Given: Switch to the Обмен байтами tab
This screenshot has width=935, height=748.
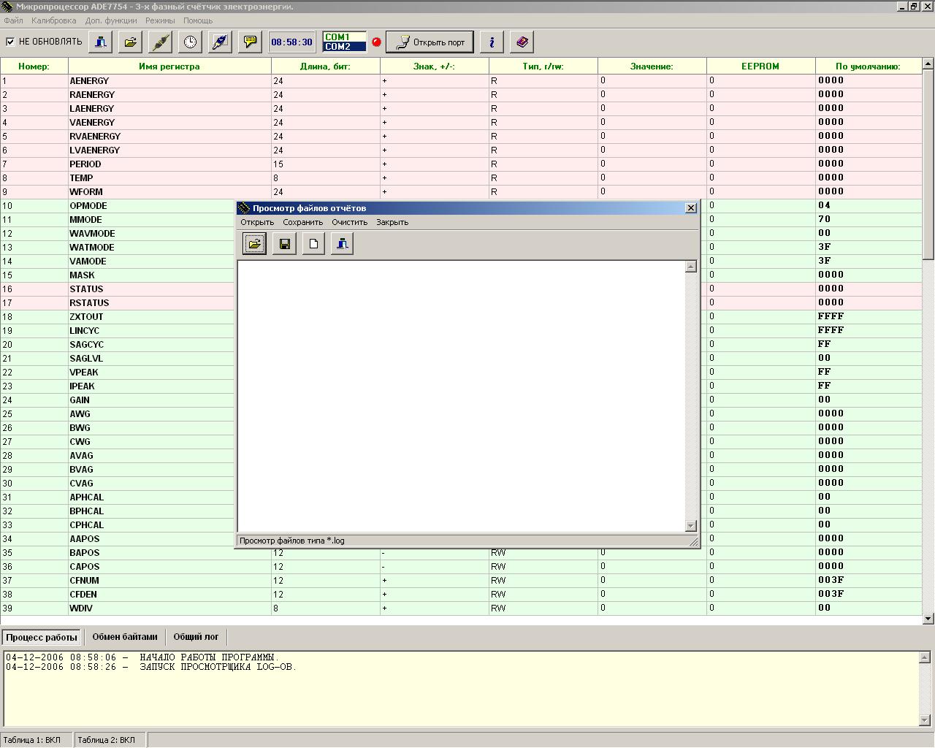Looking at the screenshot, I should coord(125,637).
